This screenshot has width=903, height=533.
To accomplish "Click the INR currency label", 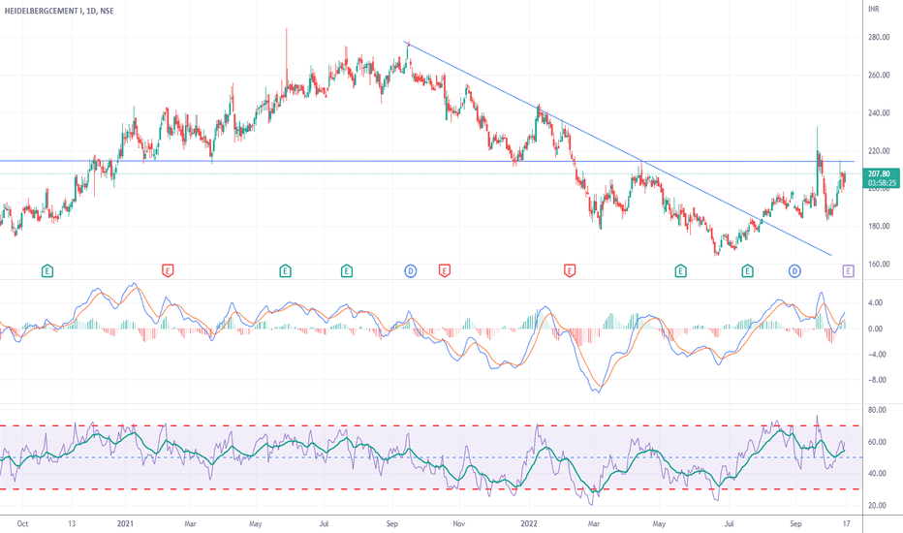I will pyautogui.click(x=874, y=9).
